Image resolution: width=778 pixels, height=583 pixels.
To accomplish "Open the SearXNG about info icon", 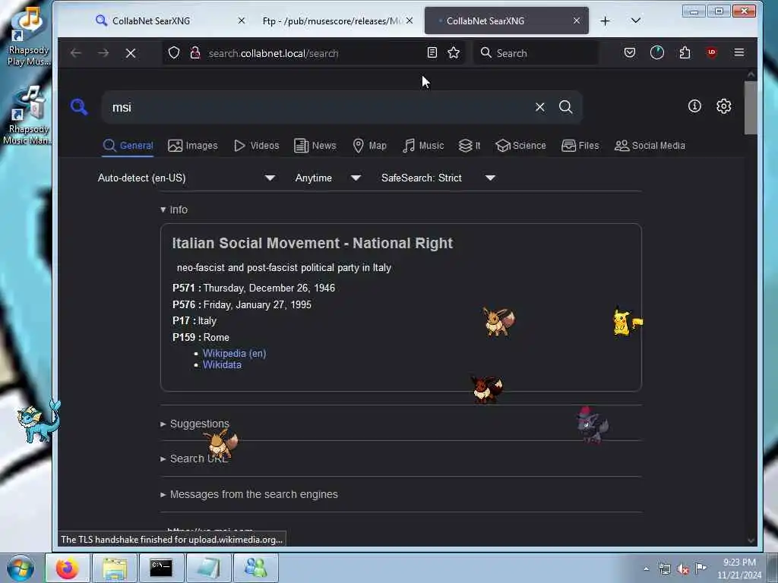I will pyautogui.click(x=694, y=106).
